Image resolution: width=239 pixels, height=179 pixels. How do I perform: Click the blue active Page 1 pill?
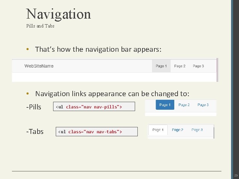pyautogui.click(x=165, y=105)
